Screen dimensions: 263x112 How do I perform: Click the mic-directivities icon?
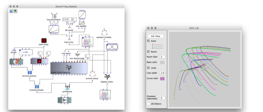pyautogui.click(x=77, y=55)
